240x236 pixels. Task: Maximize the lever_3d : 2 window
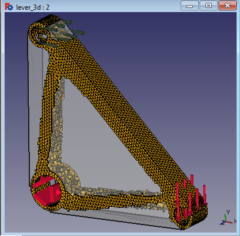coord(208,6)
